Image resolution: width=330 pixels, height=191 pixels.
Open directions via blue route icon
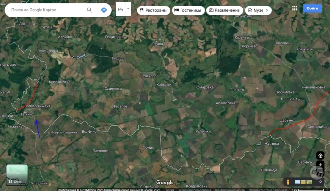(x=104, y=10)
